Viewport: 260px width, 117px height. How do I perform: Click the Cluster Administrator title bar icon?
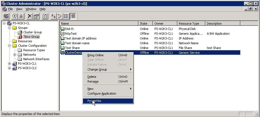[x=3, y=4]
